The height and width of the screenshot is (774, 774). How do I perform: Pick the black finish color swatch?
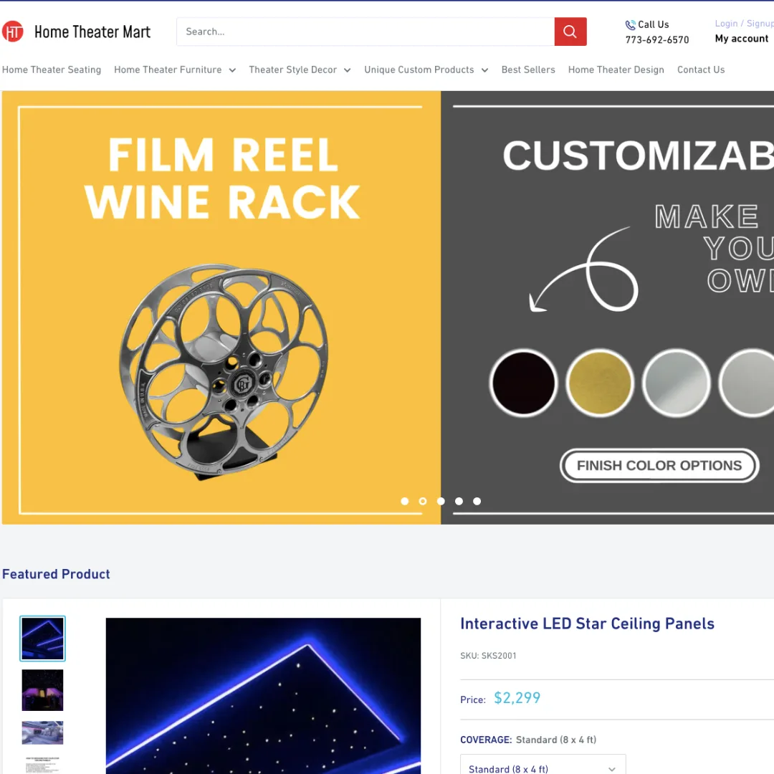click(x=523, y=383)
